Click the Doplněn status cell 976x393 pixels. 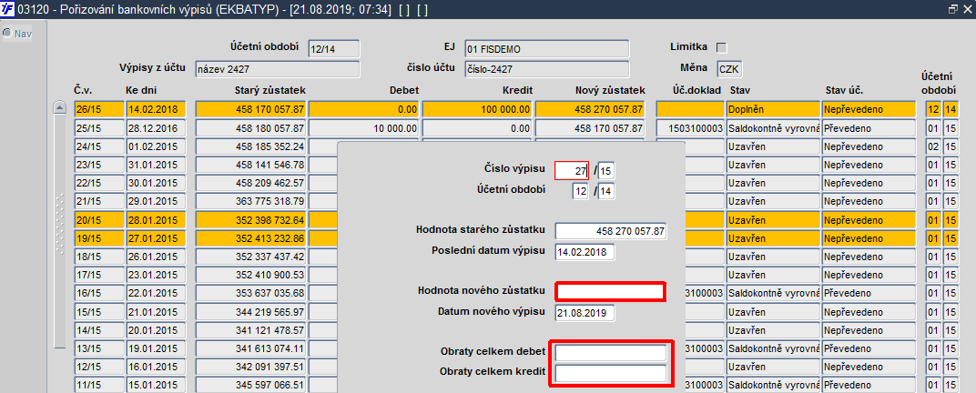point(772,109)
